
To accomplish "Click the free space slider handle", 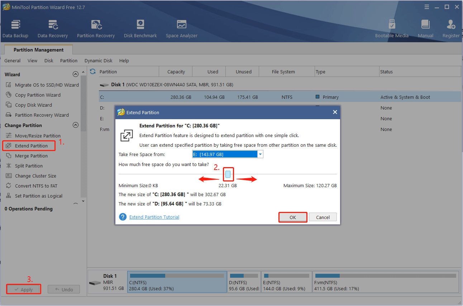I will click(x=228, y=174).
